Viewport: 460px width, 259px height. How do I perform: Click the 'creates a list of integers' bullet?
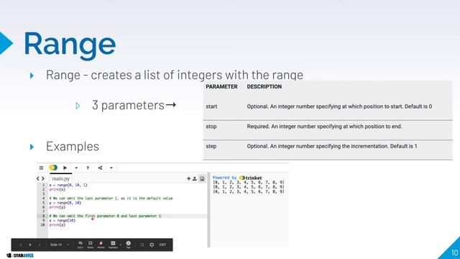[x=175, y=75]
